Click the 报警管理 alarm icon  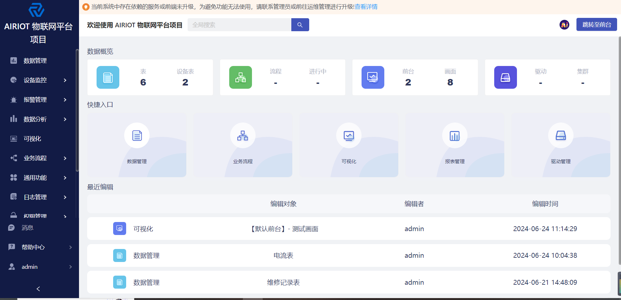point(14,99)
